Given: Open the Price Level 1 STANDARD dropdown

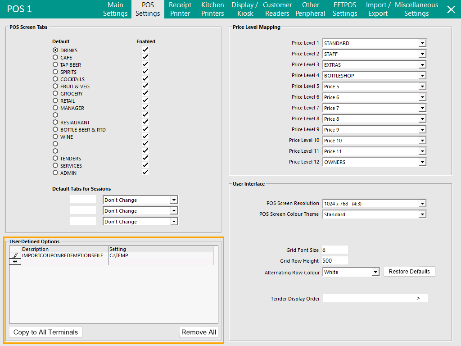Looking at the screenshot, I should [x=422, y=43].
